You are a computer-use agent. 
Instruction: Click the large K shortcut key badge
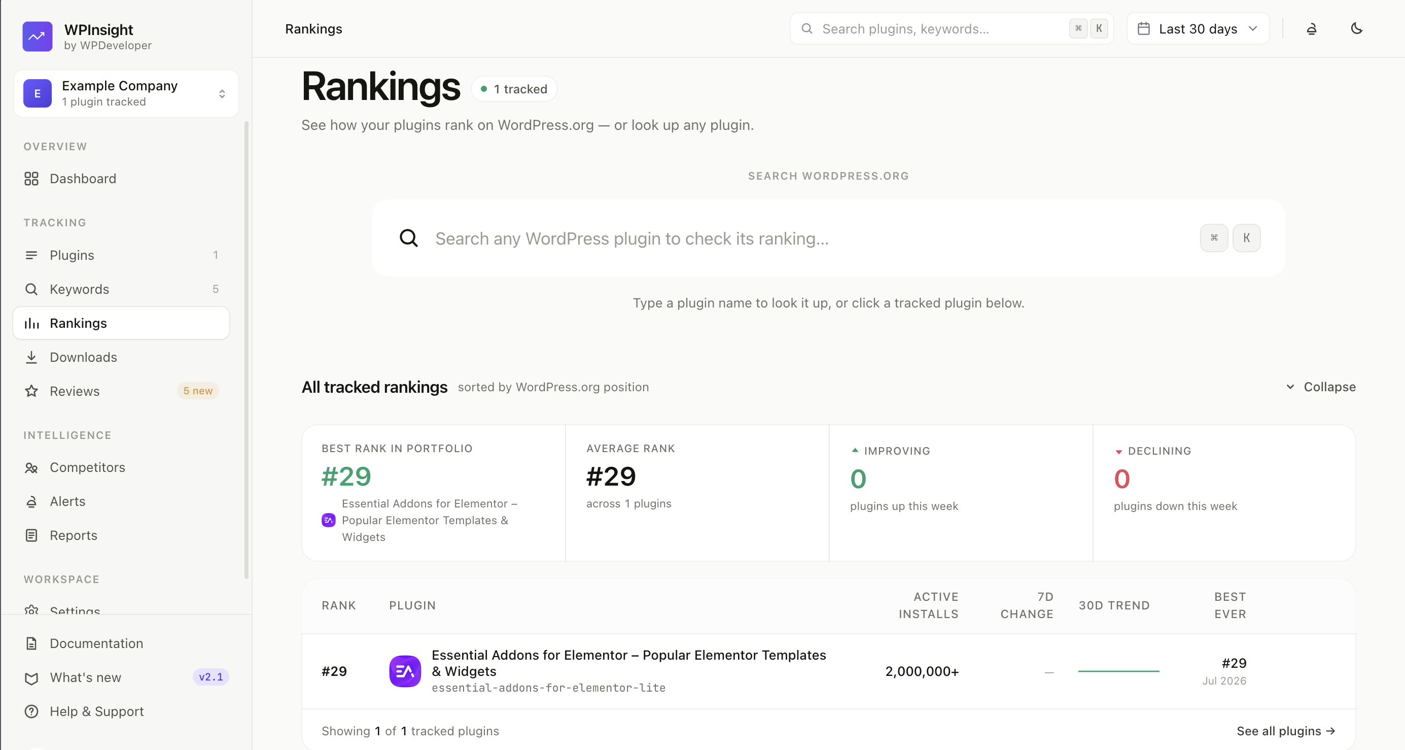1246,238
